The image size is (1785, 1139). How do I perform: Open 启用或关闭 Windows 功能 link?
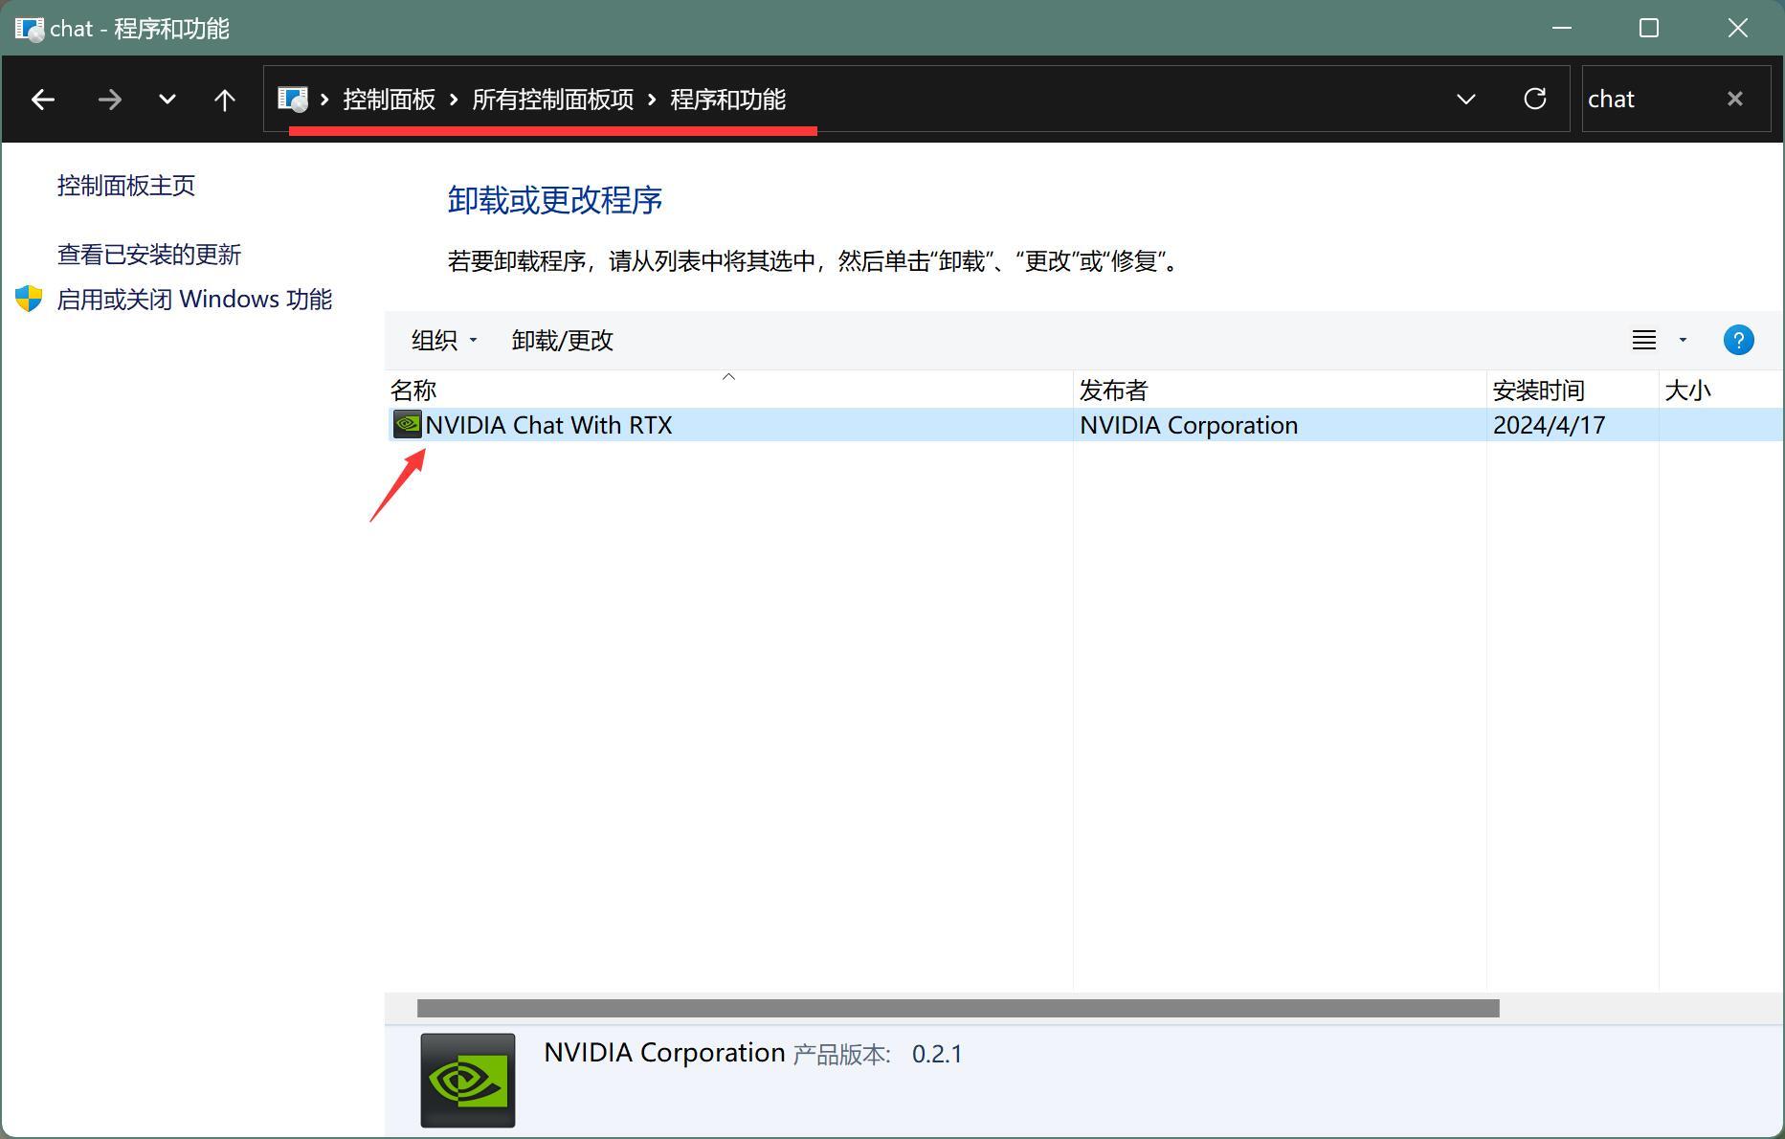(x=194, y=300)
